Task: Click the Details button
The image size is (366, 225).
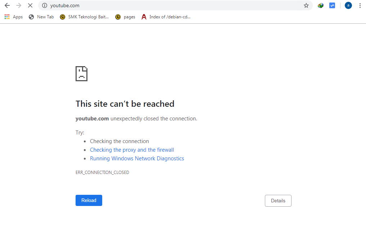Action: point(278,201)
